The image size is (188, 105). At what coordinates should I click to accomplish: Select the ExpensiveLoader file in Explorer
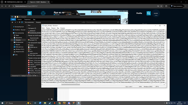[34, 38]
